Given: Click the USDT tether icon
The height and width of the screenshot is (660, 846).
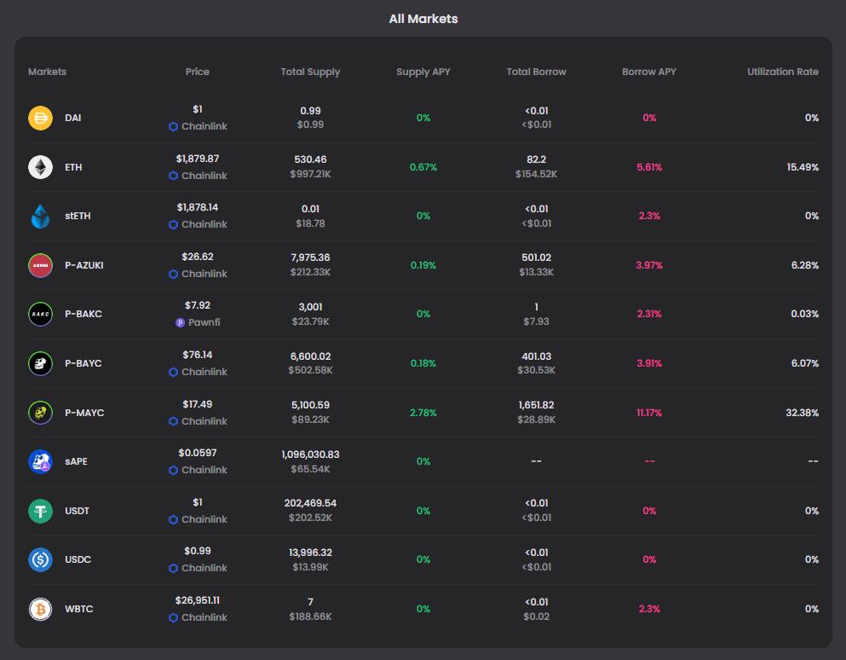Looking at the screenshot, I should coord(40,511).
